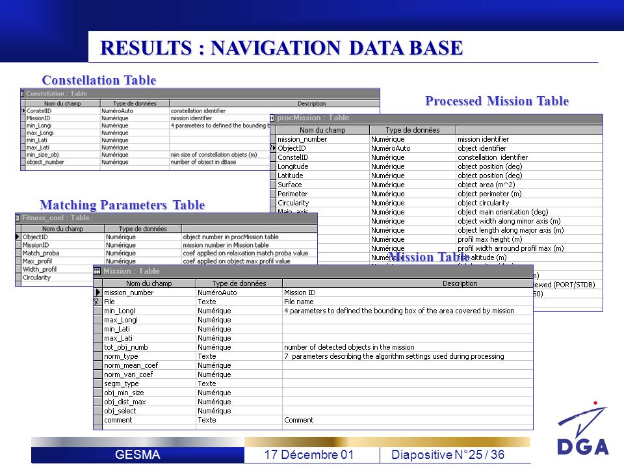Click the row selector arrow beside mission_number
Viewport: 624px width, 468px height.
tap(97, 292)
